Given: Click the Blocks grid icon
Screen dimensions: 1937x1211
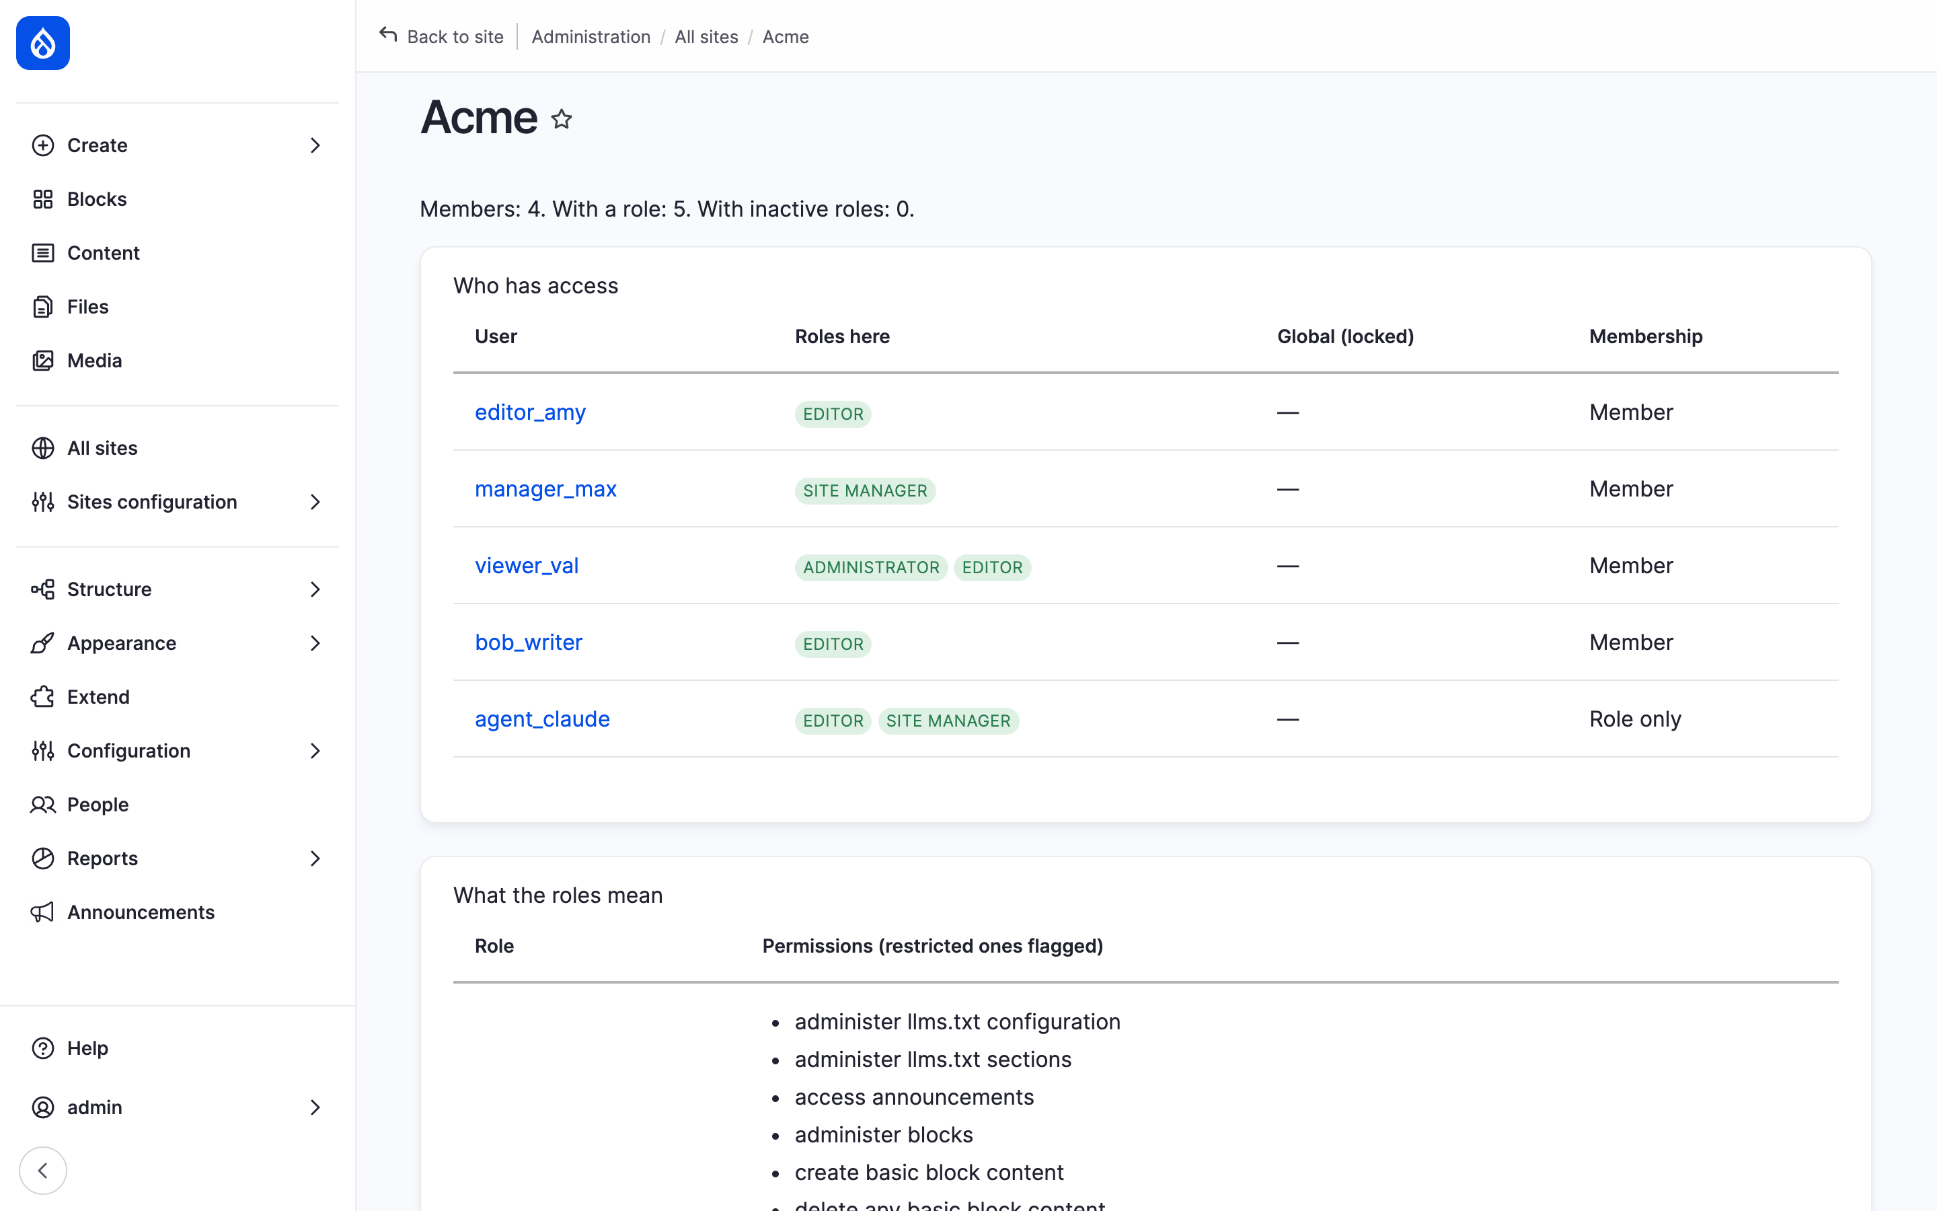Looking at the screenshot, I should click(x=43, y=198).
